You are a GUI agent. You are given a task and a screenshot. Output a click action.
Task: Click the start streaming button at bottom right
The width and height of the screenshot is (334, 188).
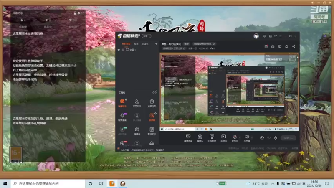pyautogui.click(x=288, y=138)
